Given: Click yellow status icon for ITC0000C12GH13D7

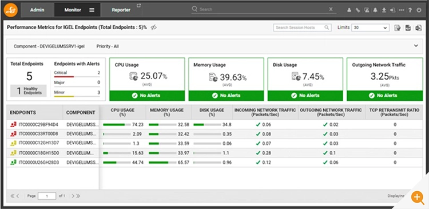Looking at the screenshot, I should [13, 143].
